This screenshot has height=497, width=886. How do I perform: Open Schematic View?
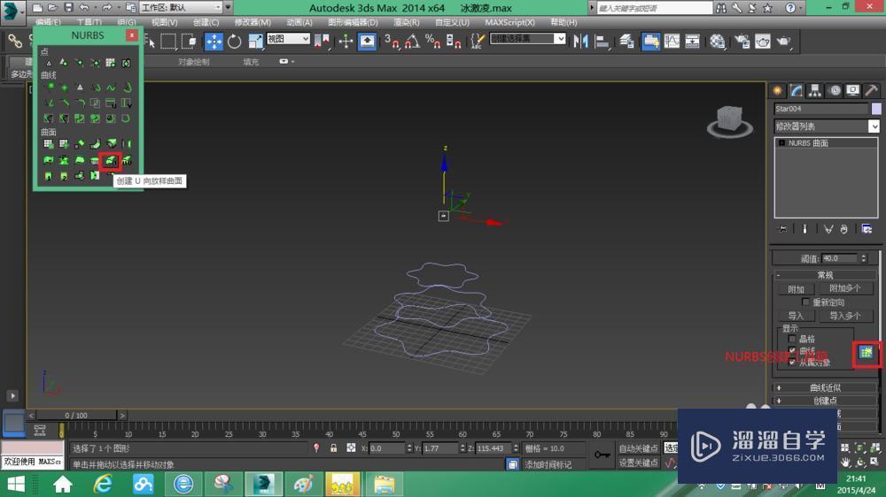point(692,42)
